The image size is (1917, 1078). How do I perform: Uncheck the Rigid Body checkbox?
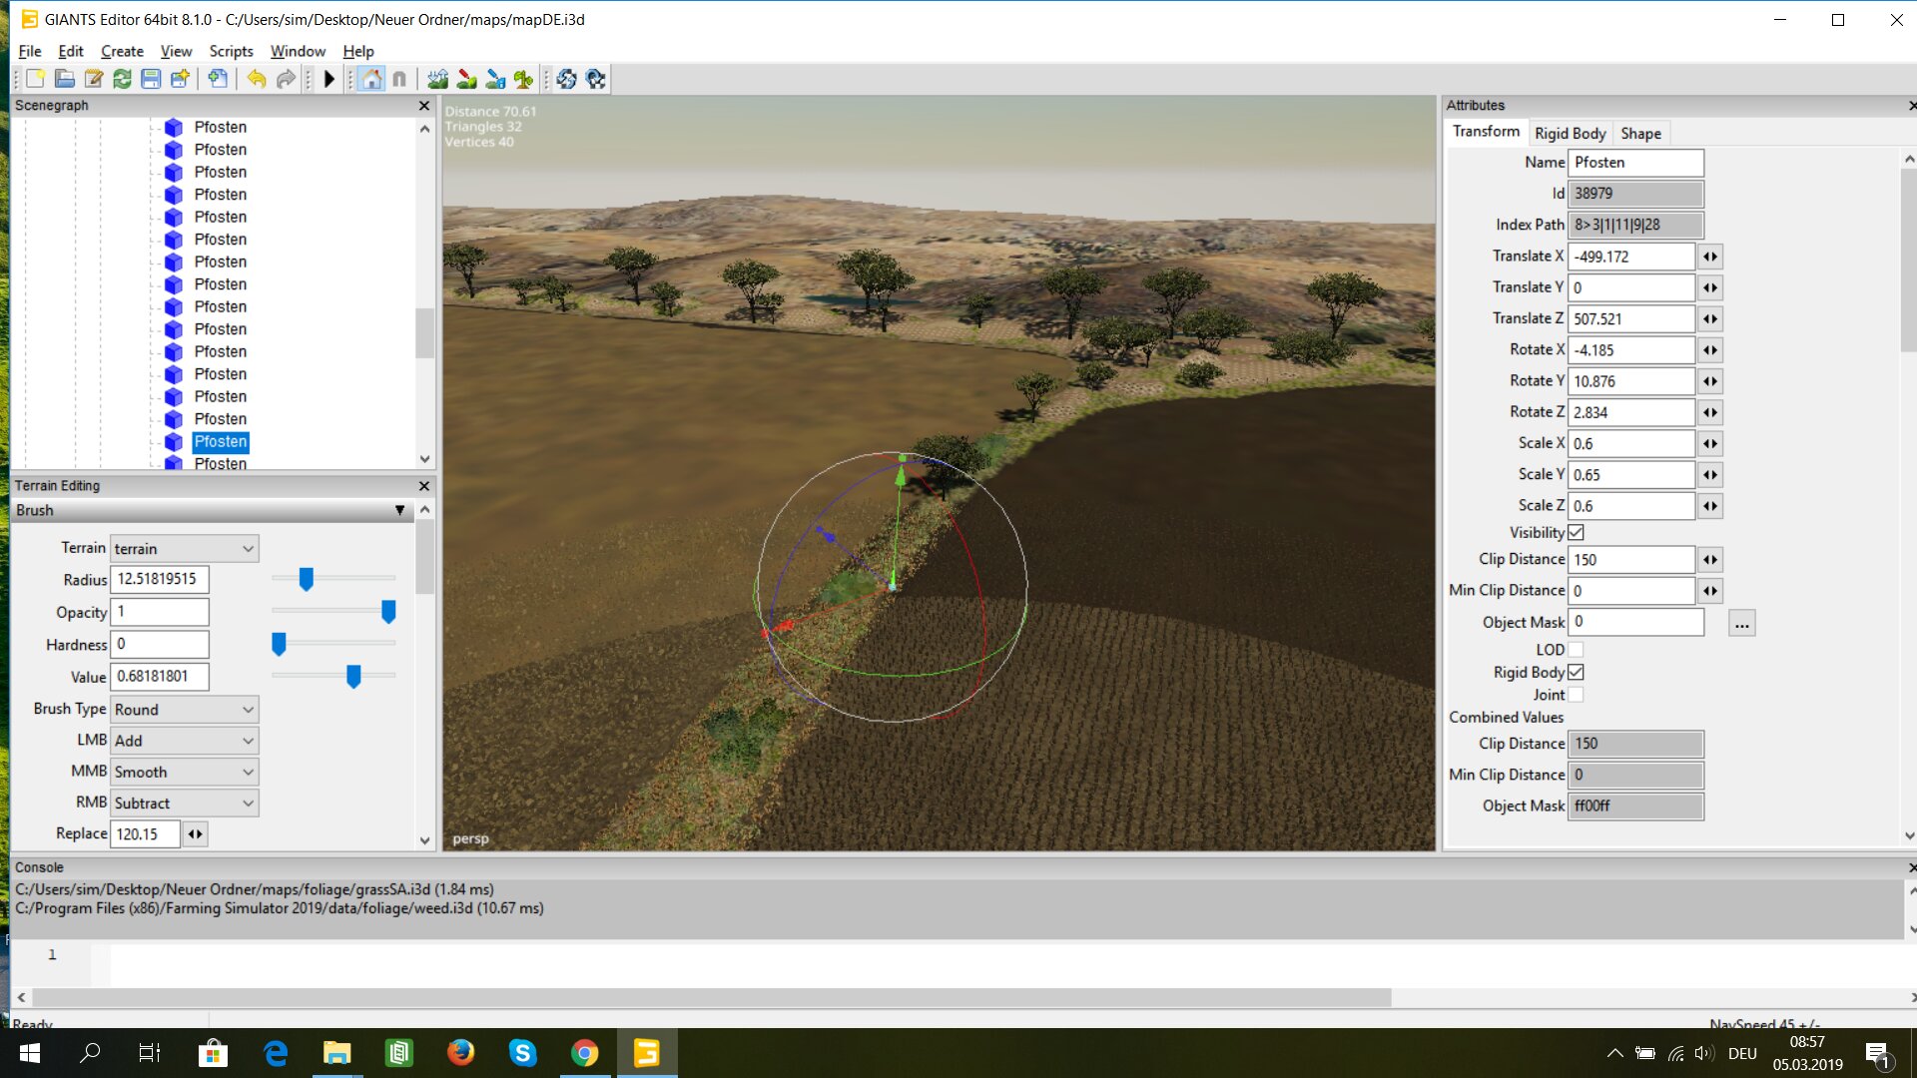[x=1577, y=673]
